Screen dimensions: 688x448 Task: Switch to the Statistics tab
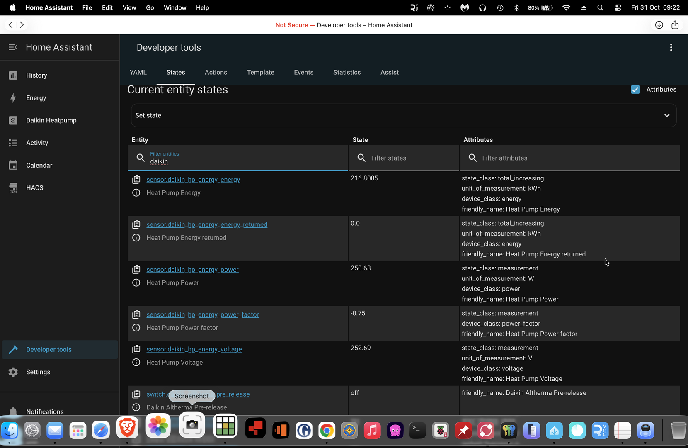click(346, 72)
